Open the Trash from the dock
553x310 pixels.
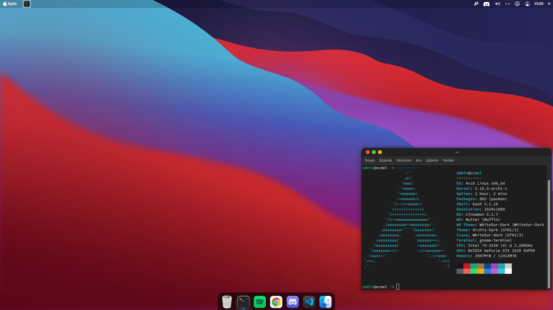tap(226, 302)
